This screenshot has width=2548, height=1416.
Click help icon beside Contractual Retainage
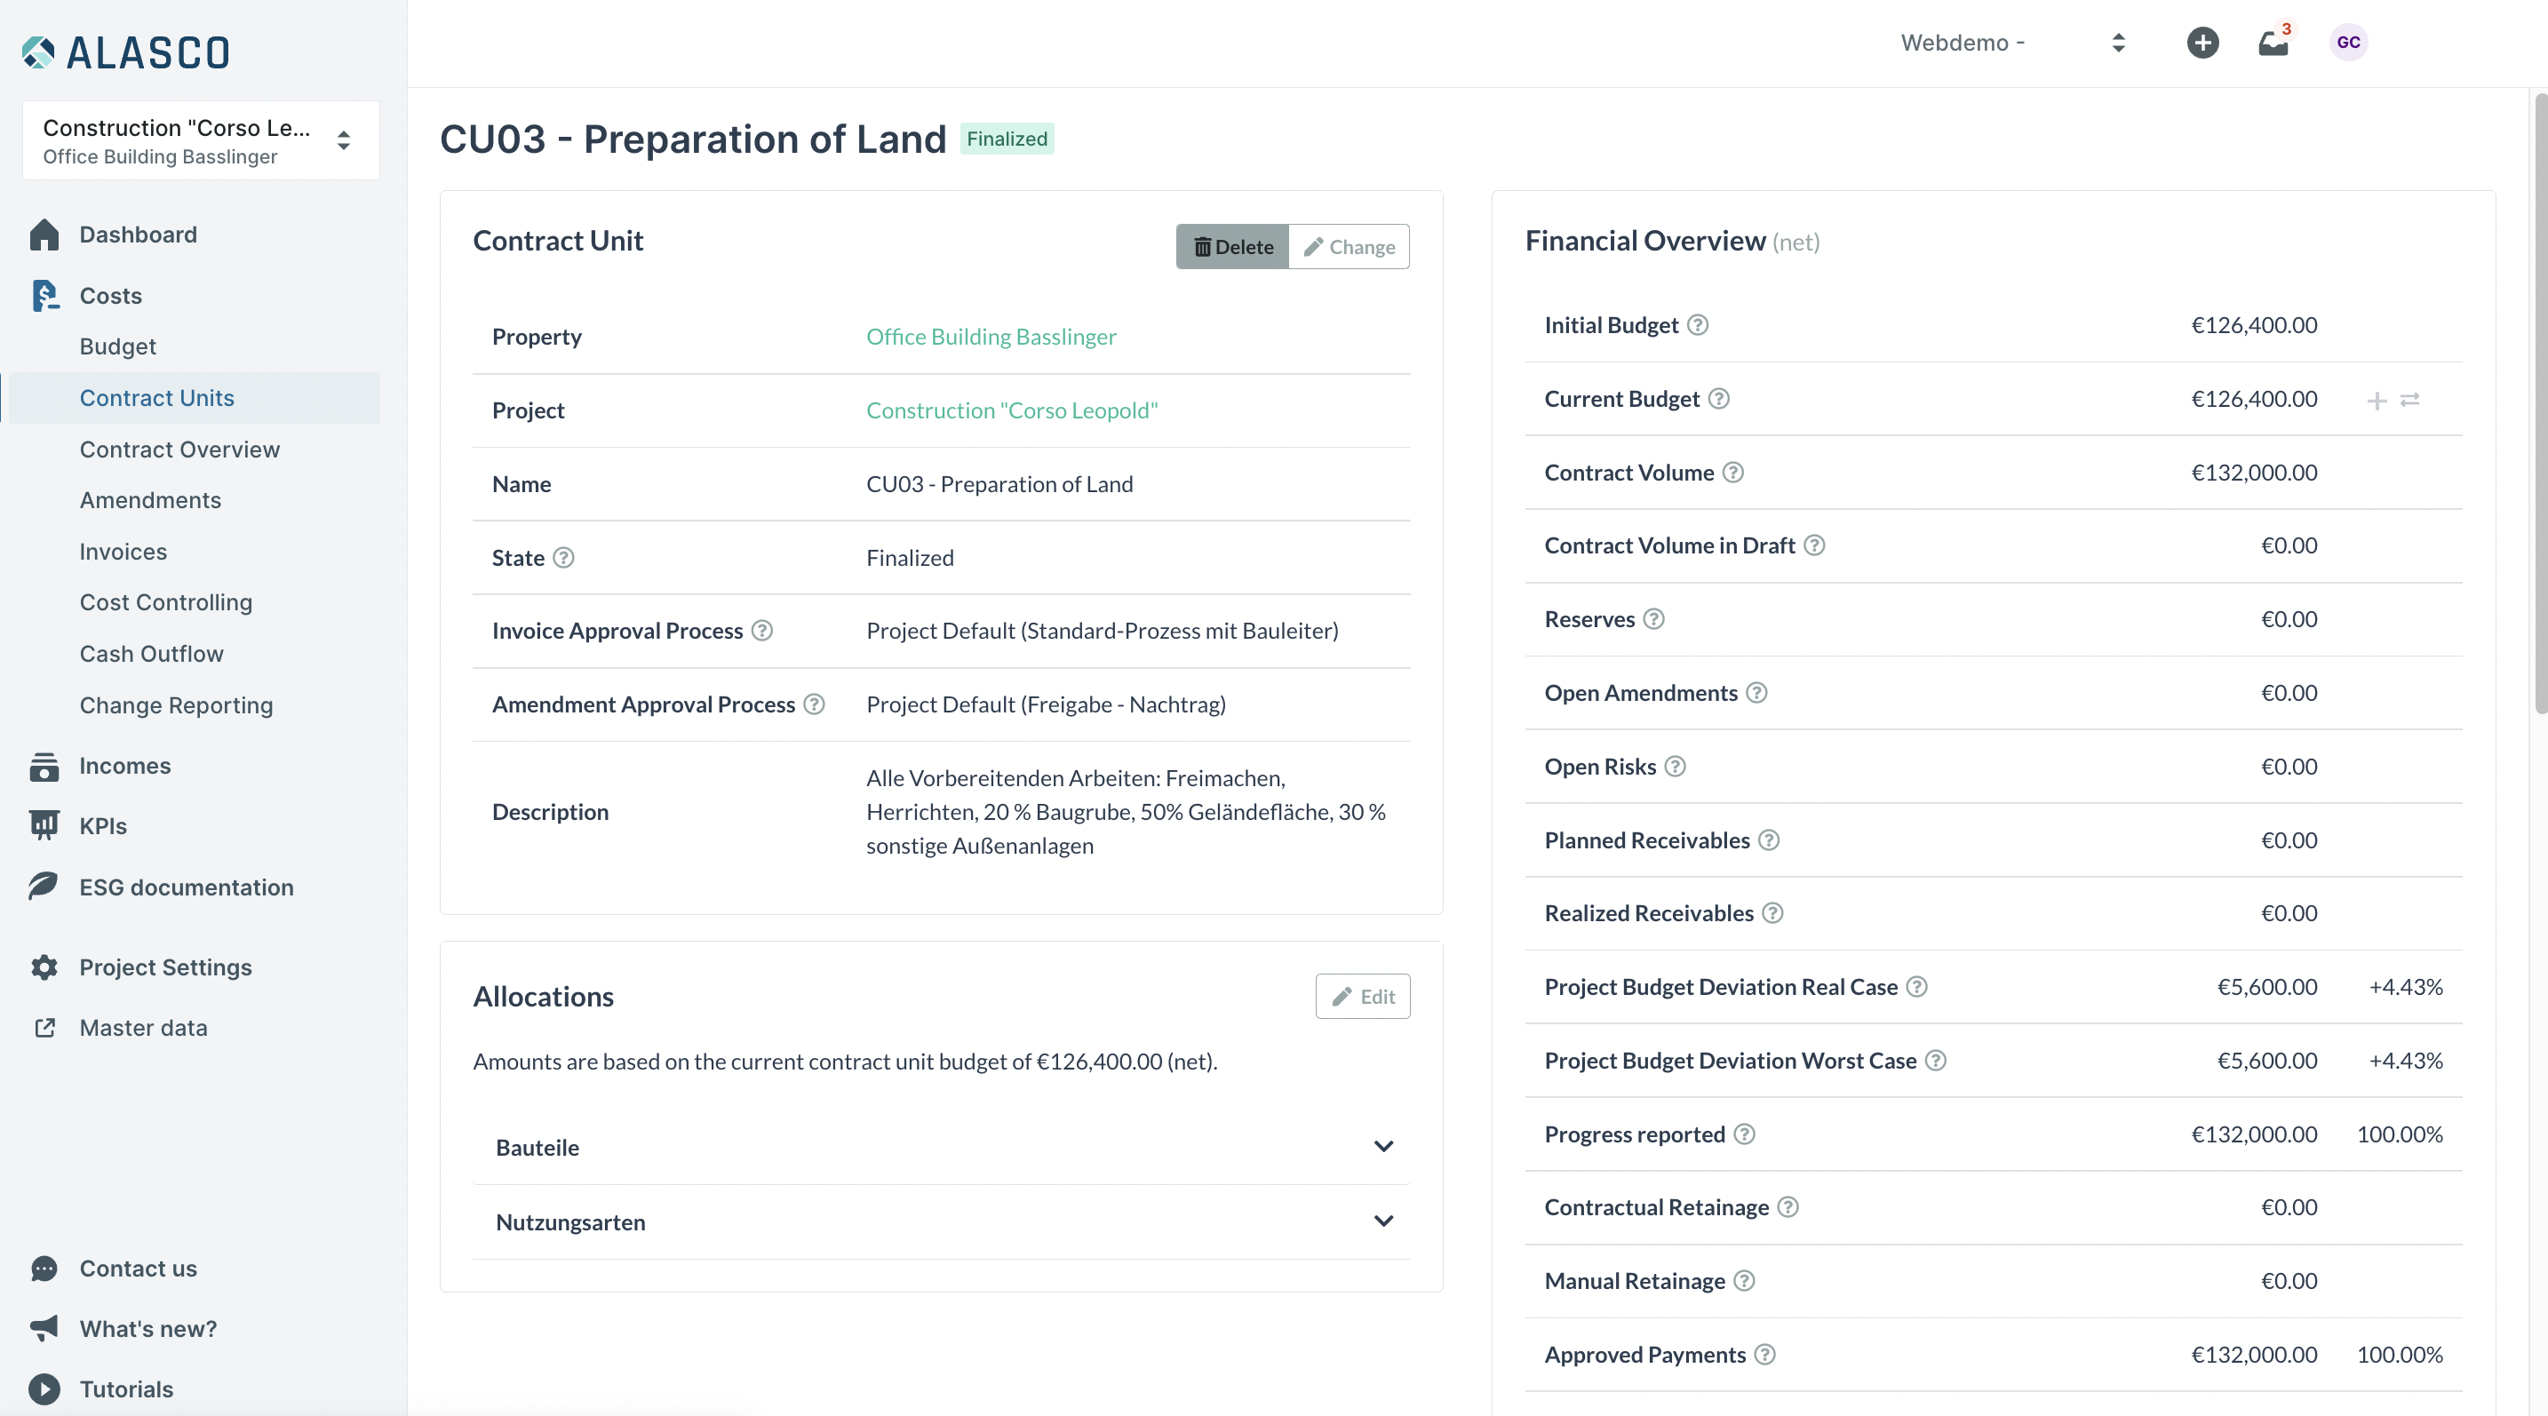[1788, 1207]
